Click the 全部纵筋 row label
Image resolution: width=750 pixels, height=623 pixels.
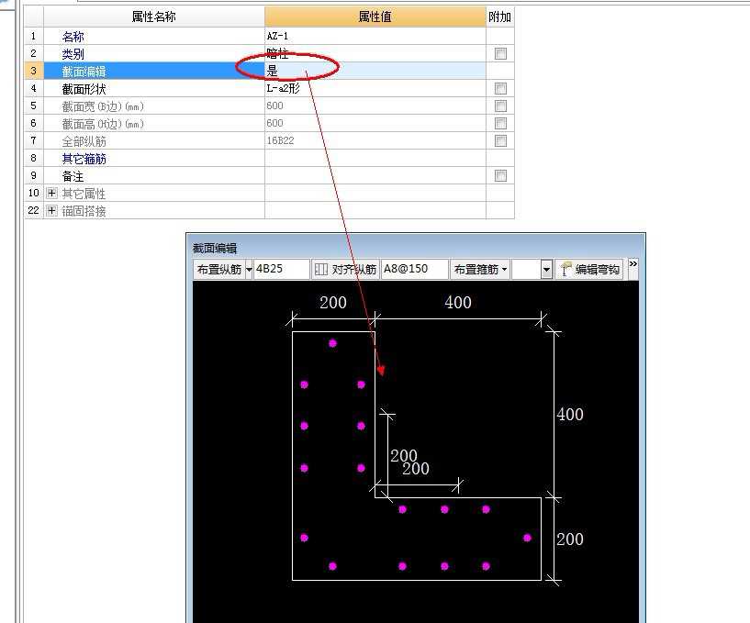84,141
